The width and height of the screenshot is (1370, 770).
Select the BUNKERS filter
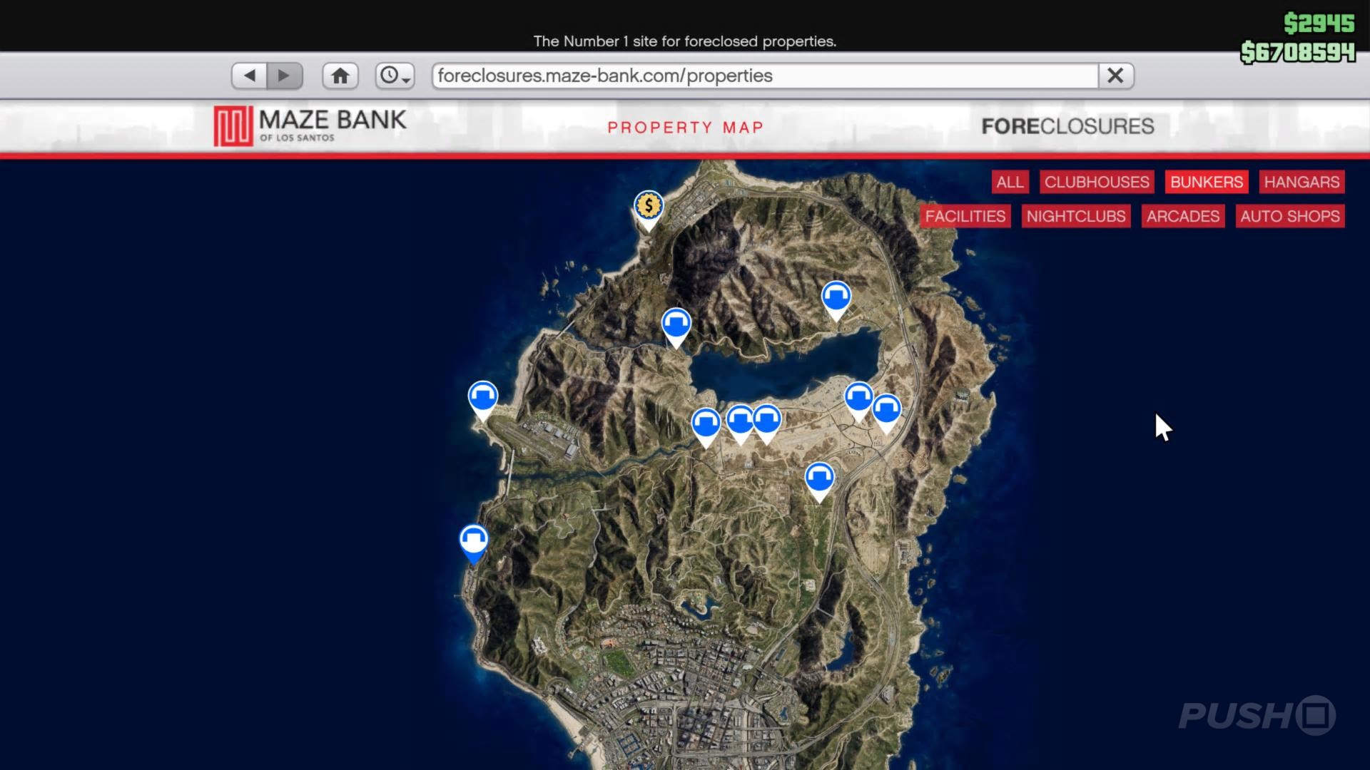1206,182
